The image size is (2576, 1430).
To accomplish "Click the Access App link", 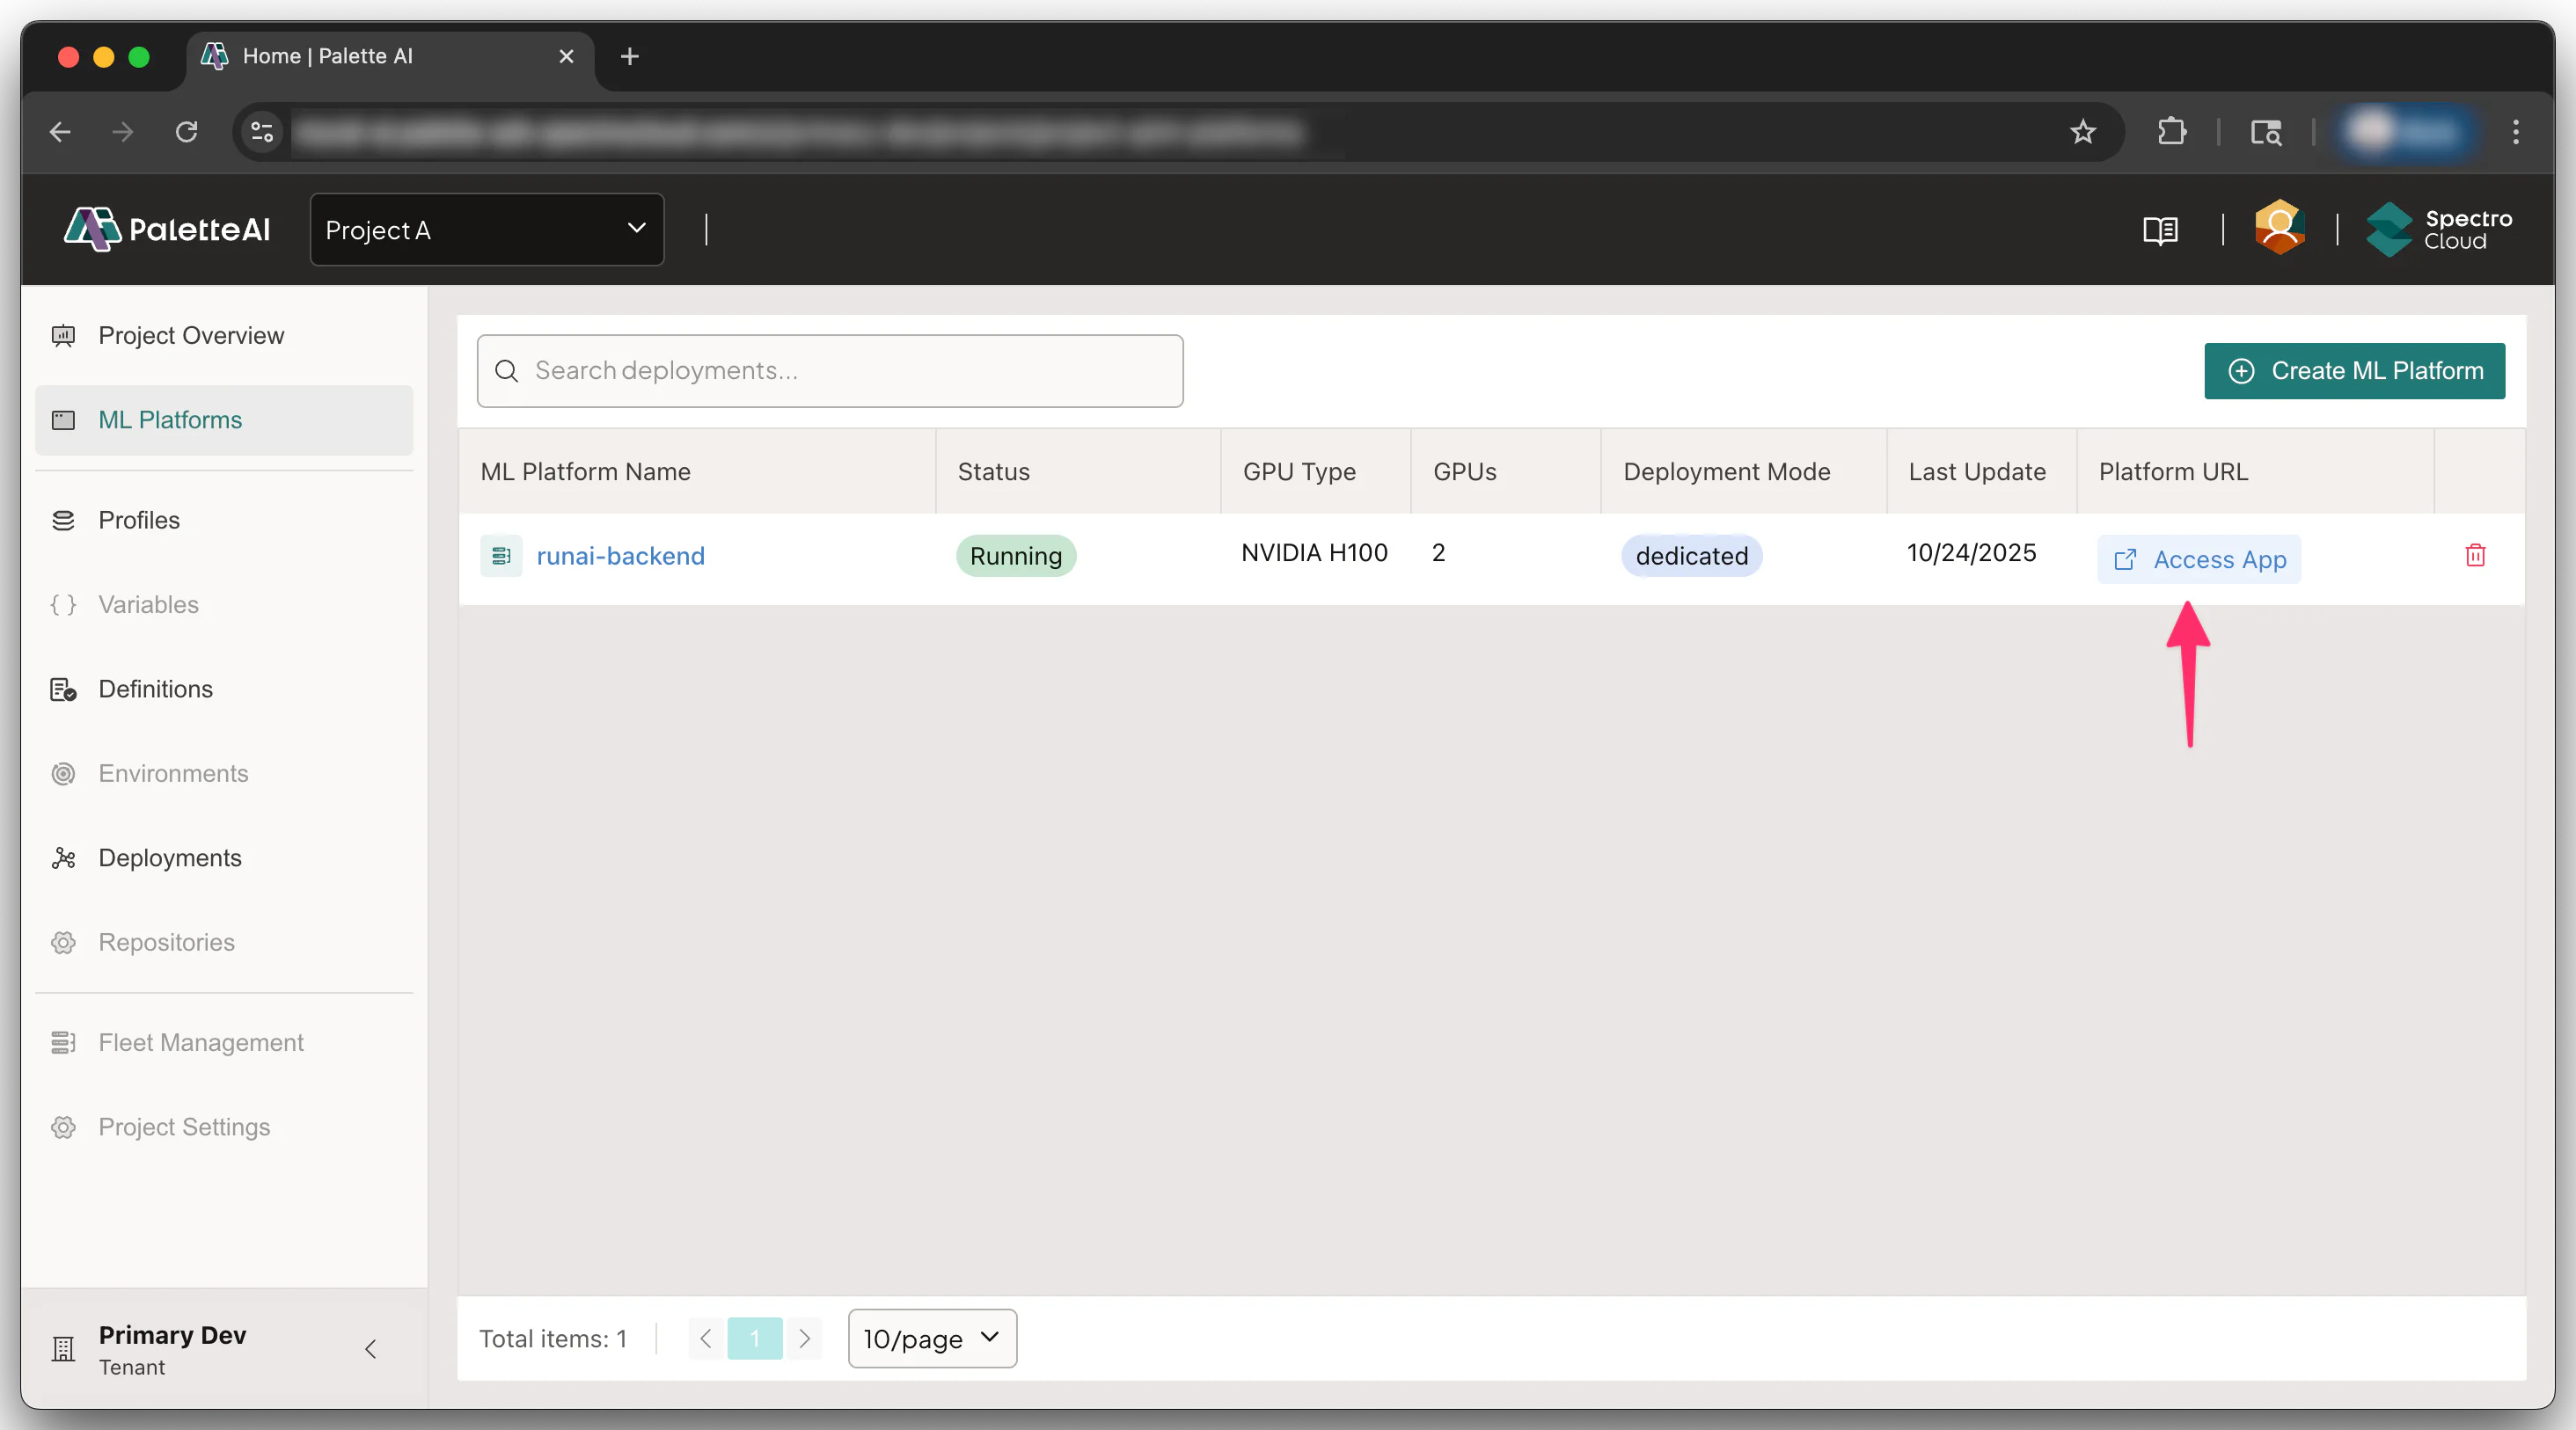I will [2199, 558].
